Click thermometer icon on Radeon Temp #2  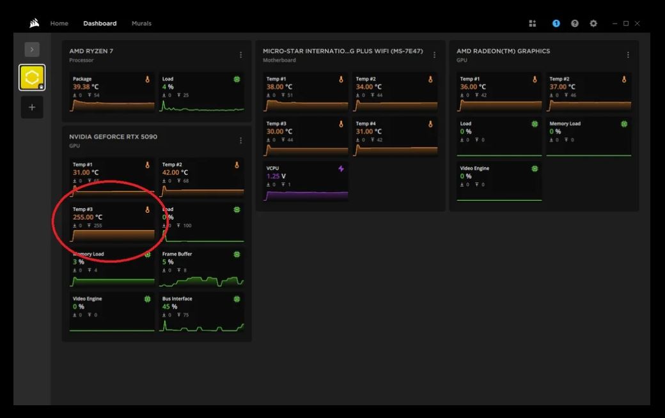624,79
